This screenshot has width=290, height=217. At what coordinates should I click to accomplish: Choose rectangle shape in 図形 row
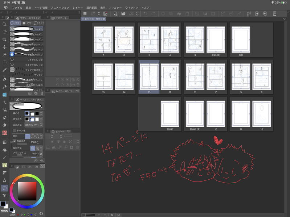[x=28, y=136]
